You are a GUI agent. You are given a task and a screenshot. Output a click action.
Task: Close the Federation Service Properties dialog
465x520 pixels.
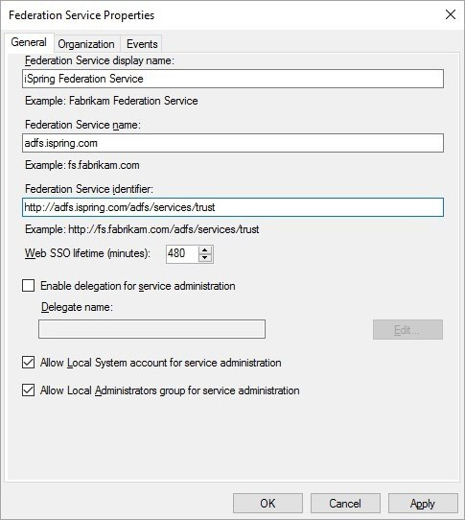[x=451, y=14]
